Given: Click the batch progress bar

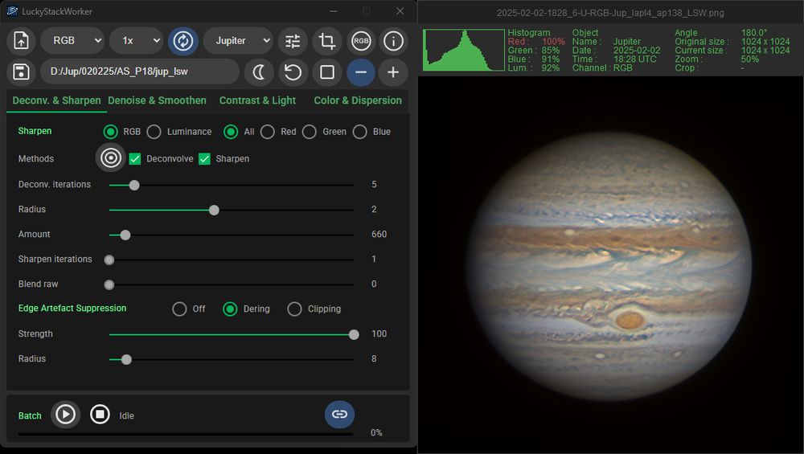Looking at the screenshot, I should 186,434.
